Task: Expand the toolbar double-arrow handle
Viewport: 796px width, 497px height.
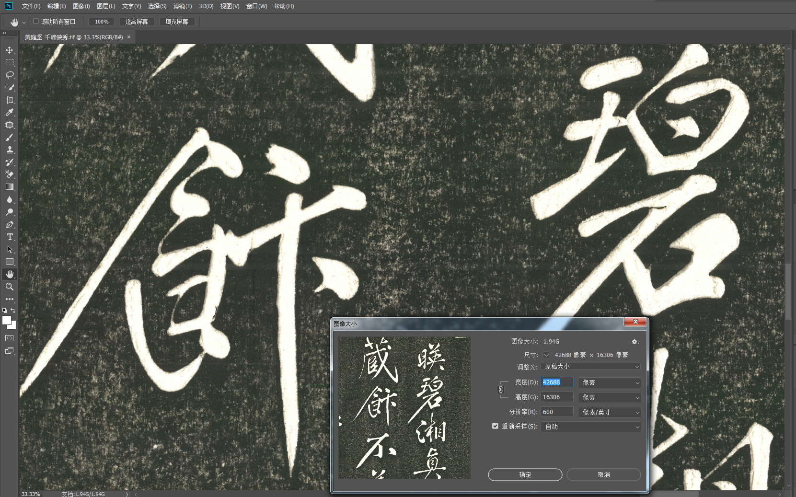Action: (x=4, y=33)
